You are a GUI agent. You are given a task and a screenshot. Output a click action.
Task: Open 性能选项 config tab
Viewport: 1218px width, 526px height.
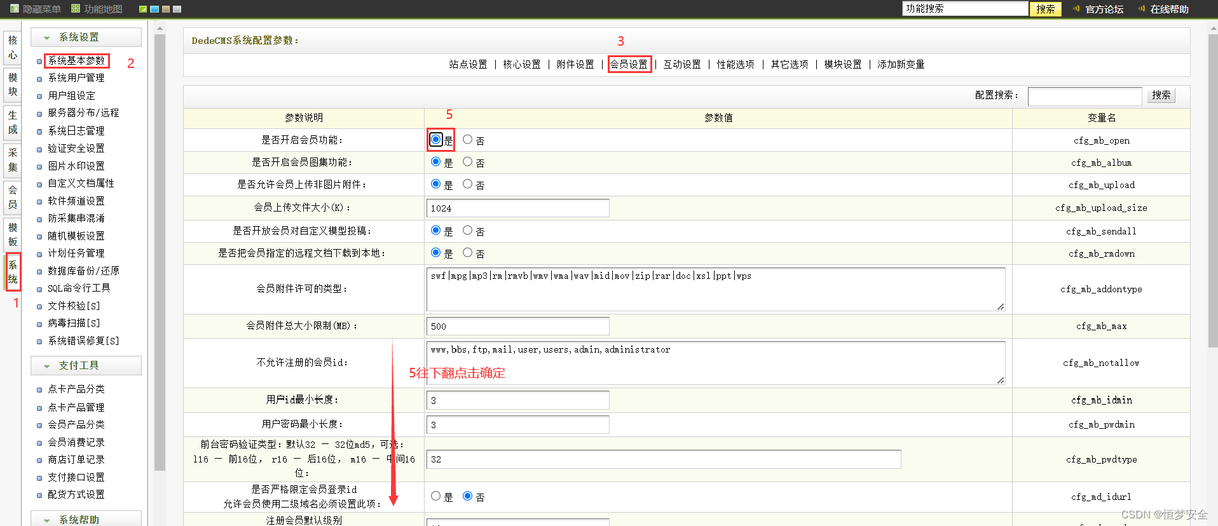(736, 65)
